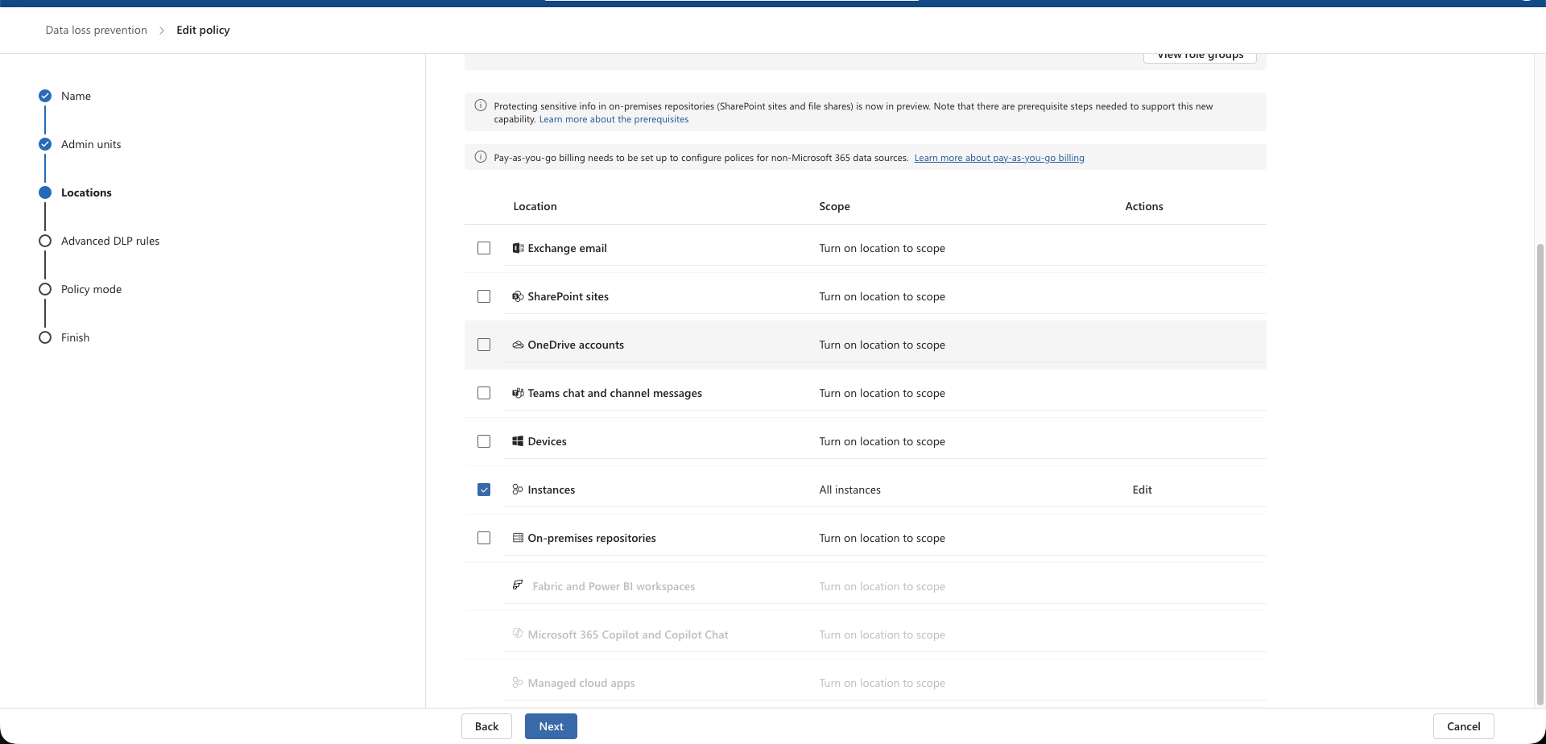This screenshot has width=1546, height=744.
Task: Click the Location column header
Action: pos(535,206)
